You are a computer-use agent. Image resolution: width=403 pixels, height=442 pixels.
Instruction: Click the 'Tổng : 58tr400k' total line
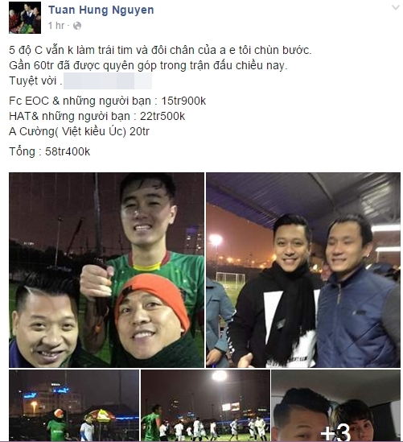(x=50, y=151)
